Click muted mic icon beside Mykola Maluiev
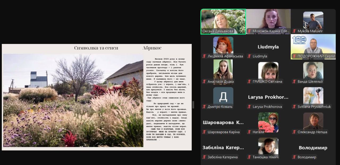 click(294, 31)
